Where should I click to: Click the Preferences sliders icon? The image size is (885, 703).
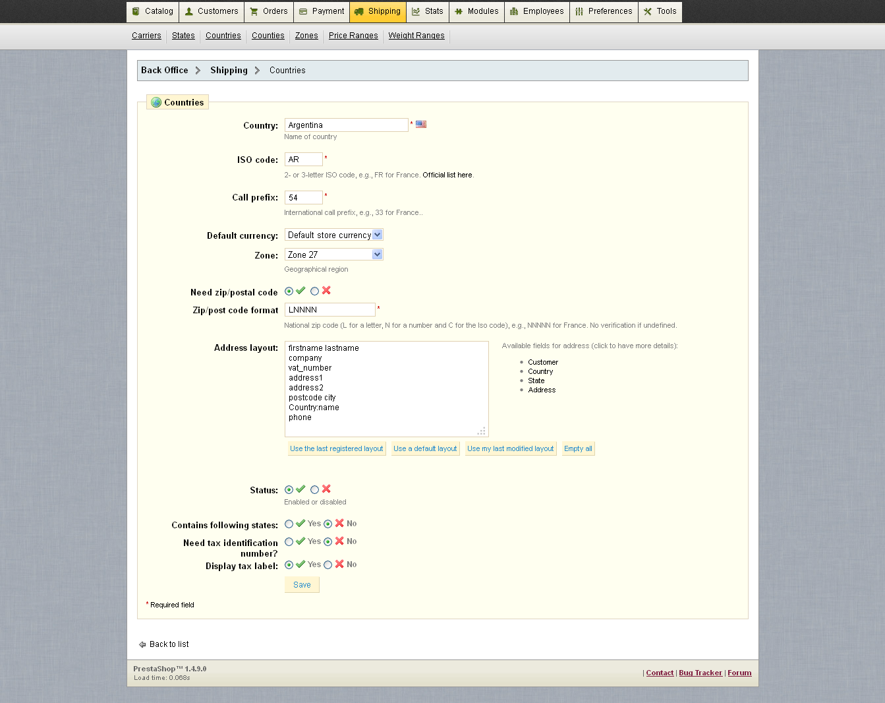(x=579, y=11)
